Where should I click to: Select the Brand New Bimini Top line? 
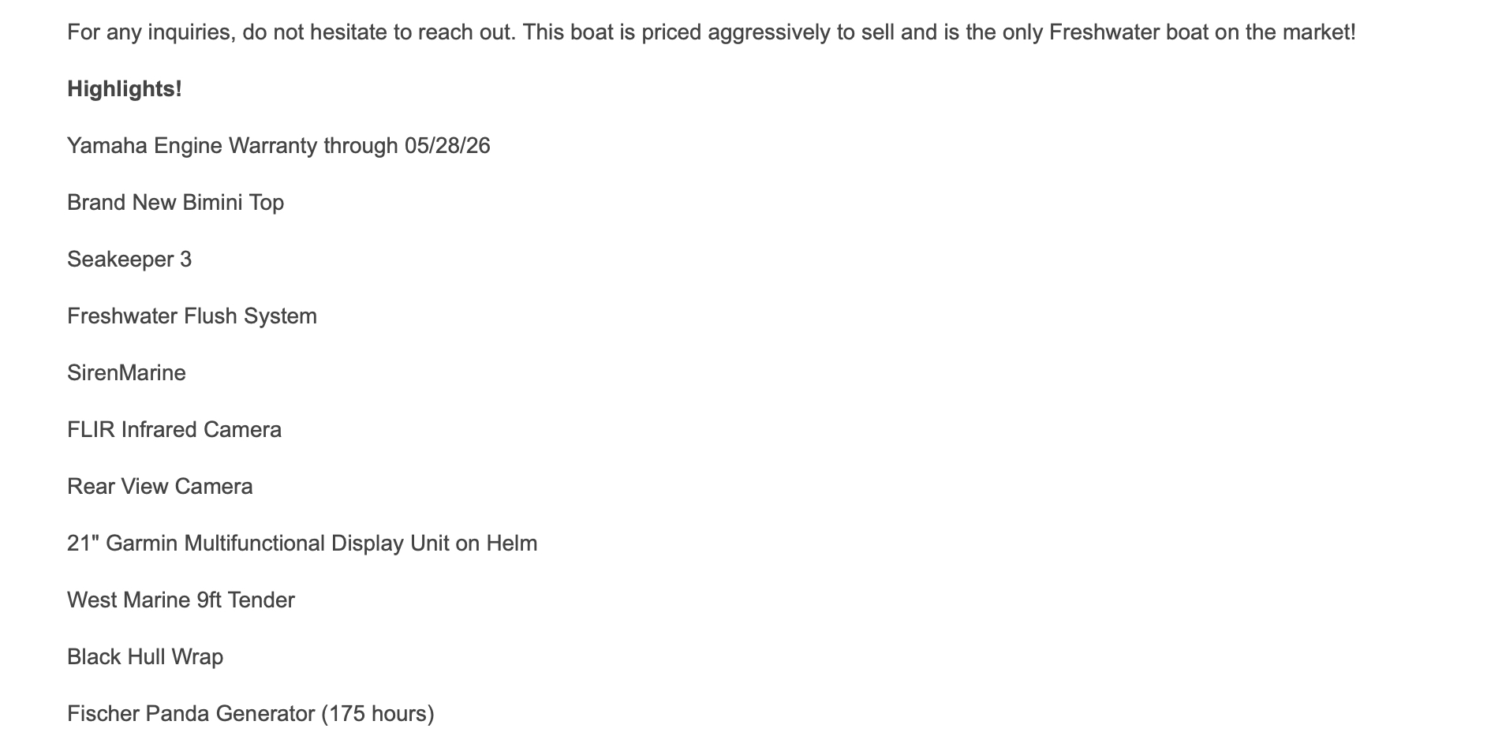tap(175, 203)
